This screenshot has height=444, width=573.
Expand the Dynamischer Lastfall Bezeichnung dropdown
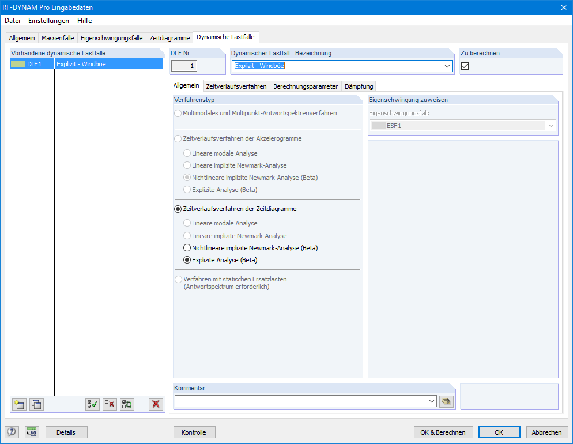tap(447, 66)
